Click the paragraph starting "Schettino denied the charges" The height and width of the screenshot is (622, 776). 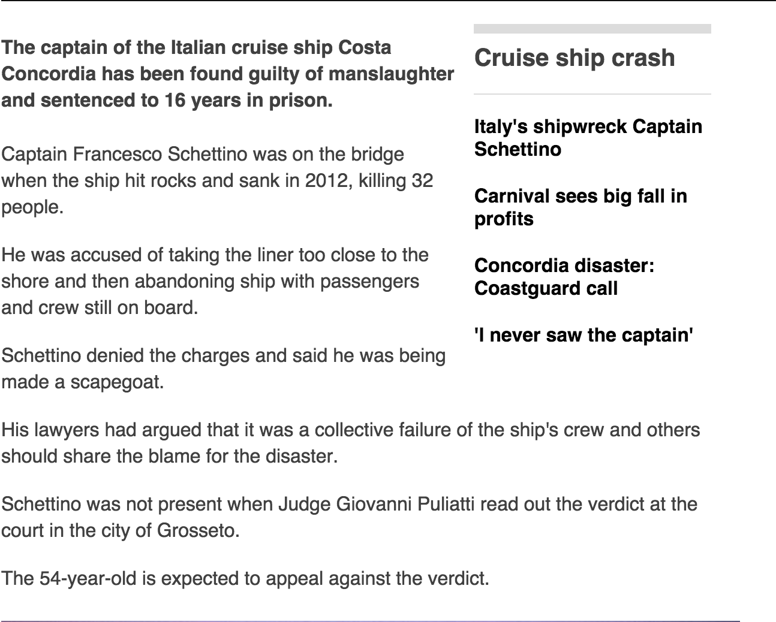tap(223, 369)
